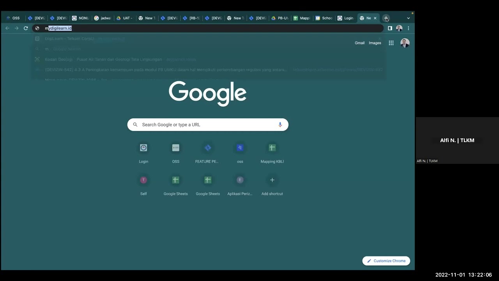
Task: Switch to the NONU tab
Action: click(80, 18)
